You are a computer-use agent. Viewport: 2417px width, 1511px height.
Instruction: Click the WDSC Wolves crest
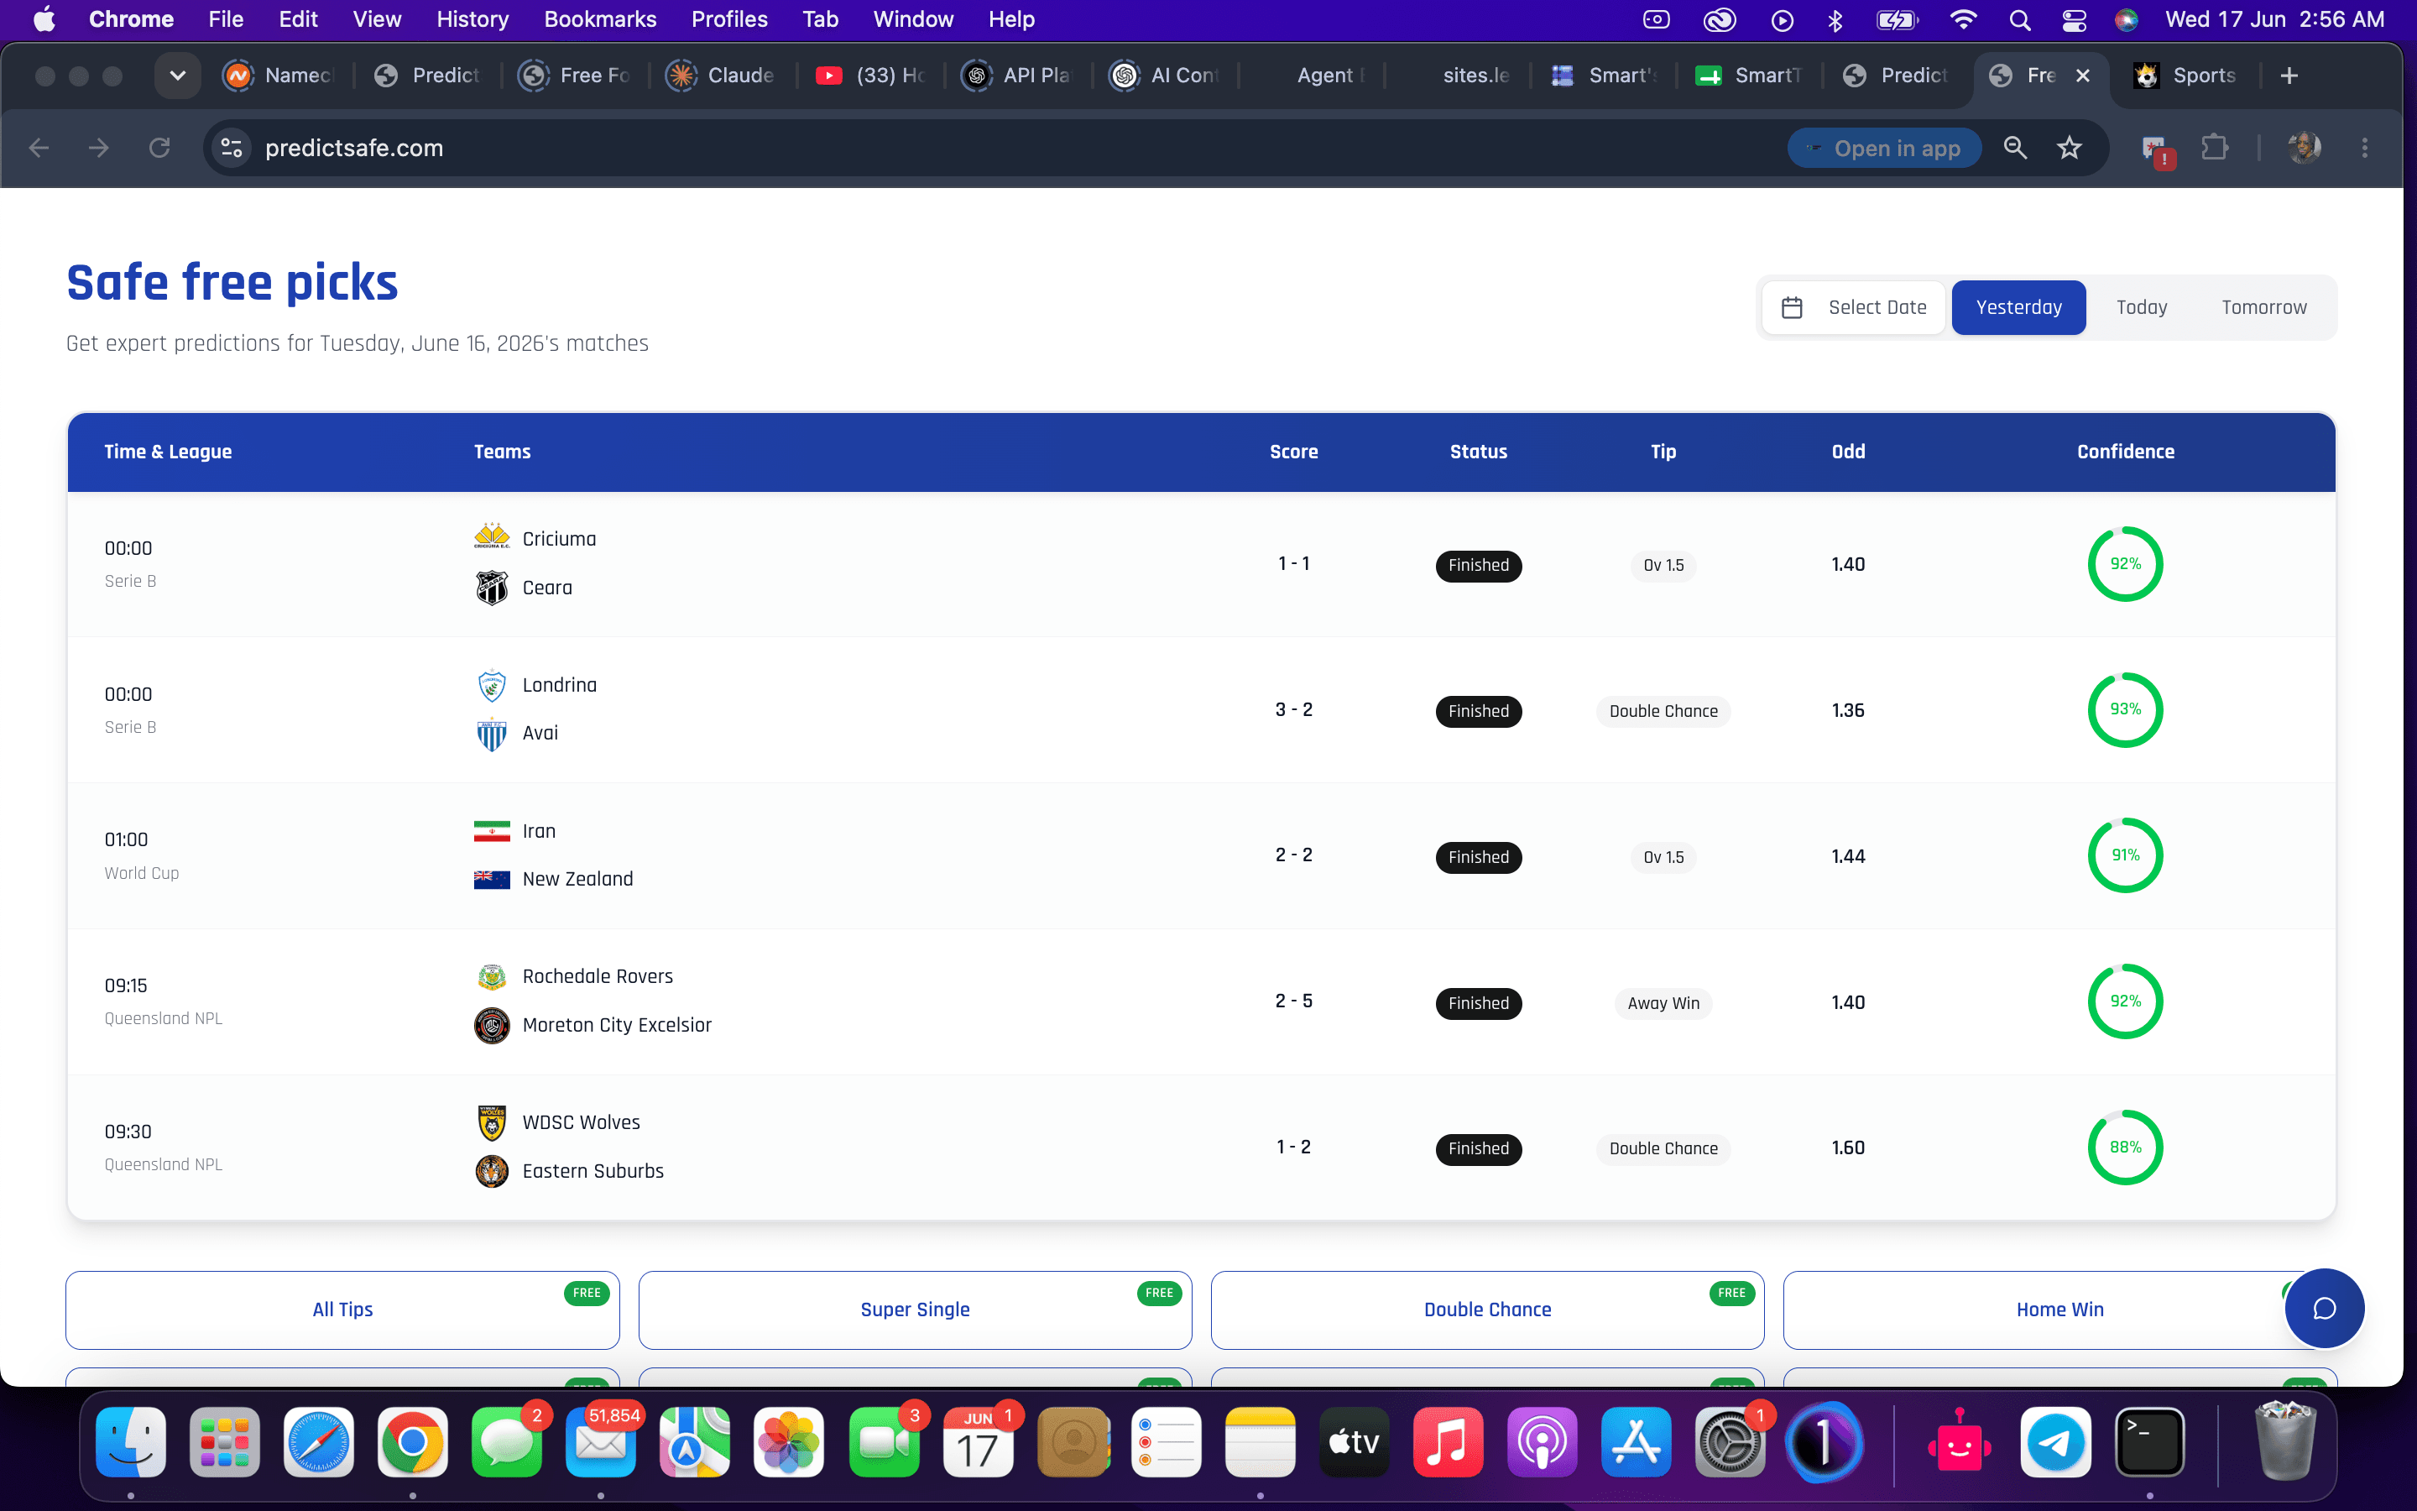492,1122
